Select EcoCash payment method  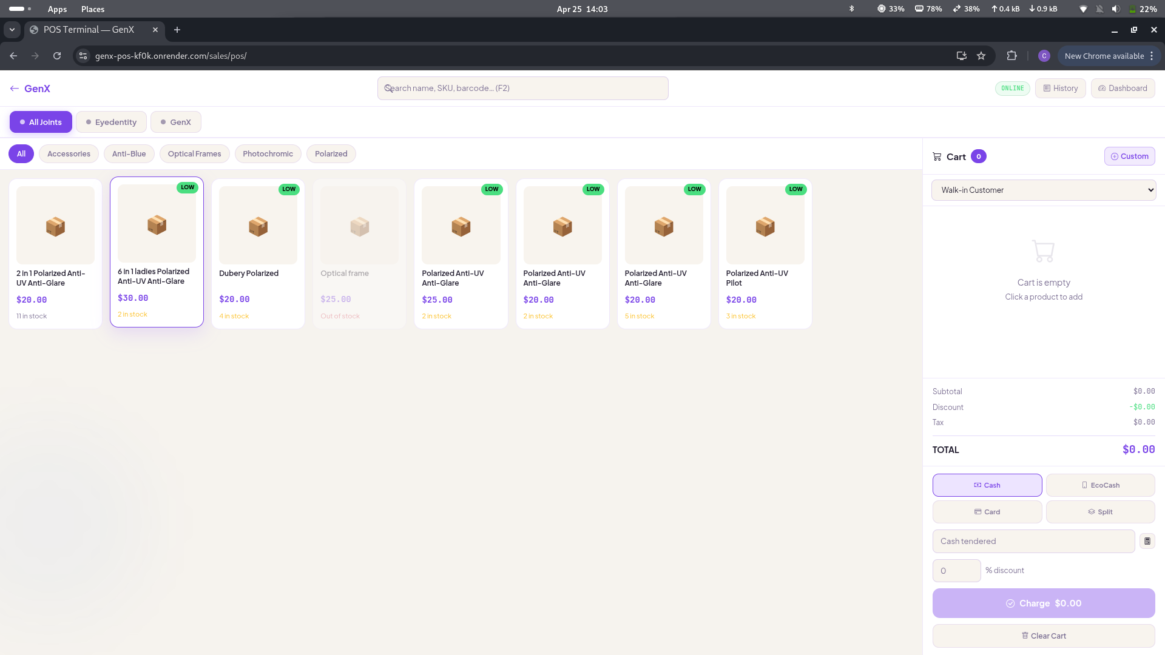pos(1100,485)
